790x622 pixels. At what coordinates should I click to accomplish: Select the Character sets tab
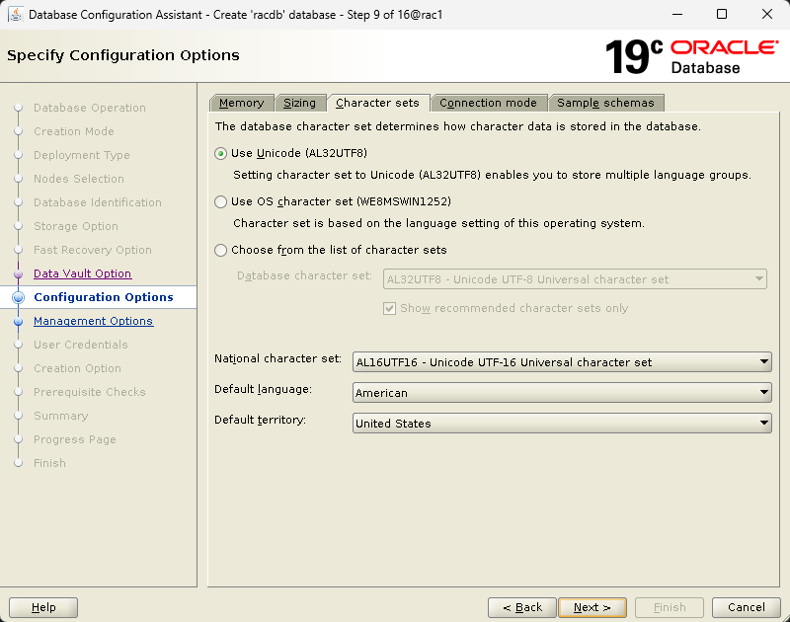tap(378, 103)
